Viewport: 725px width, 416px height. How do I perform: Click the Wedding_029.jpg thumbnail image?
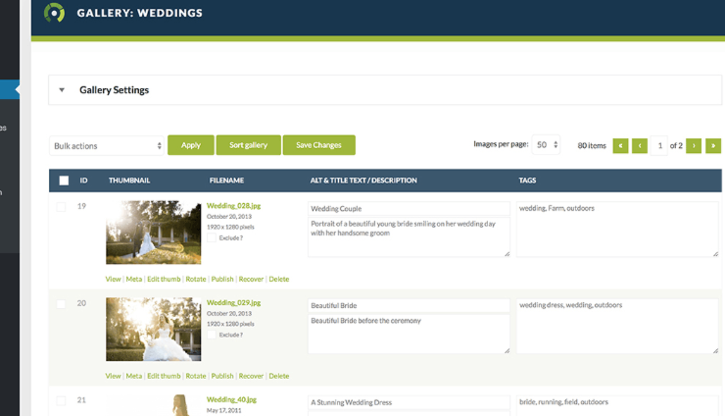(x=153, y=329)
